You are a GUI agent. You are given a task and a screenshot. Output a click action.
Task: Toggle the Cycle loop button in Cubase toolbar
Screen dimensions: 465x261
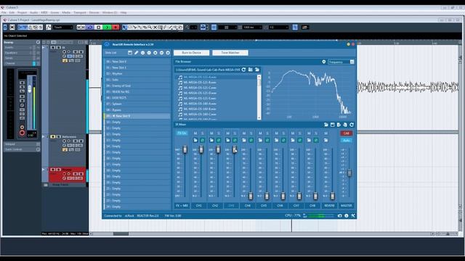point(90,28)
